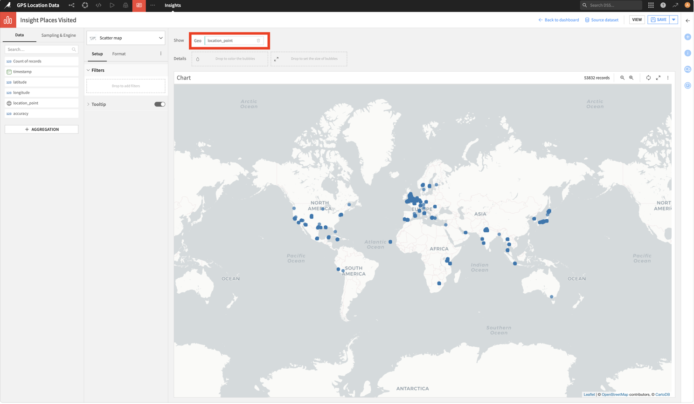Select the latitude column
The image size is (694, 404).
pyautogui.click(x=42, y=82)
